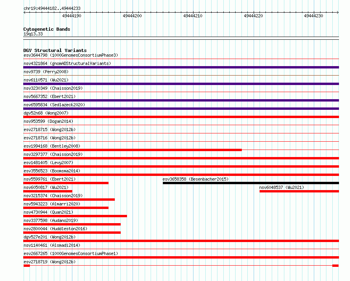
Task: Click the purple bar under nsv4321864
Action: click(x=181, y=67)
